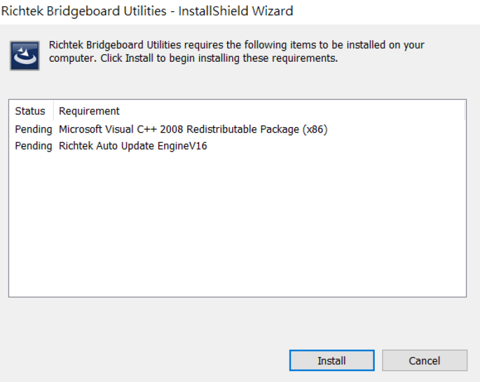Click the word "Redistributable" in first row
Image resolution: width=480 pixels, height=382 pixels.
coord(222,130)
